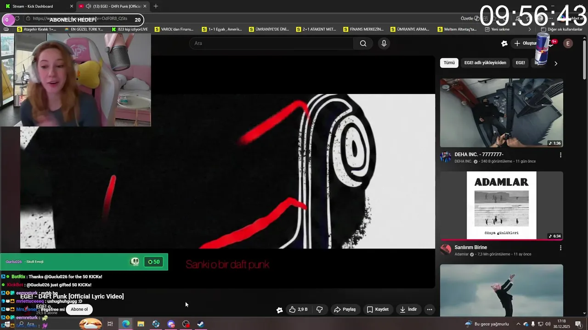Screen dimensions: 588x330
Task: Click the YouTube search magnifier icon
Action: pyautogui.click(x=363, y=43)
